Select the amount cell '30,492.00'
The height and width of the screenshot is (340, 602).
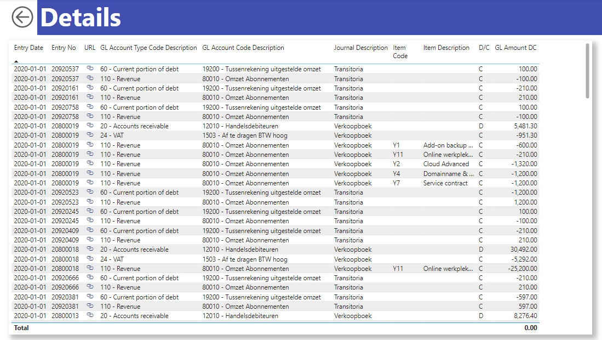click(x=524, y=250)
